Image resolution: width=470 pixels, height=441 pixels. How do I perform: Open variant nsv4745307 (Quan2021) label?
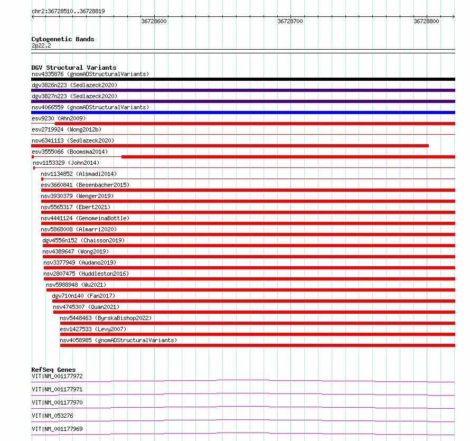point(86,307)
